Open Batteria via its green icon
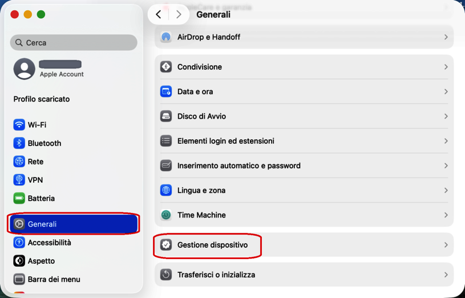 (x=19, y=199)
